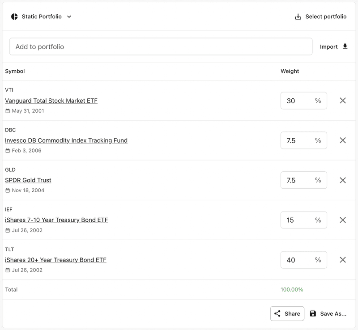Open iShares 7-10 Year Treasury Bond ETF link
This screenshot has height=330, width=358.
click(x=56, y=220)
